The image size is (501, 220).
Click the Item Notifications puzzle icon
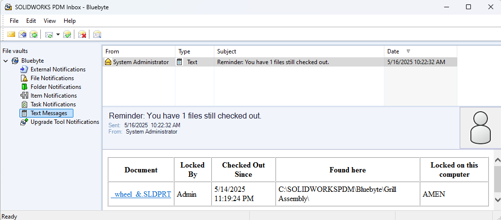pos(24,96)
